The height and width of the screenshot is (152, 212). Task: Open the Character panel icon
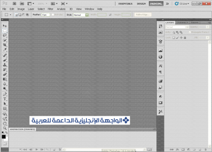click(160, 66)
